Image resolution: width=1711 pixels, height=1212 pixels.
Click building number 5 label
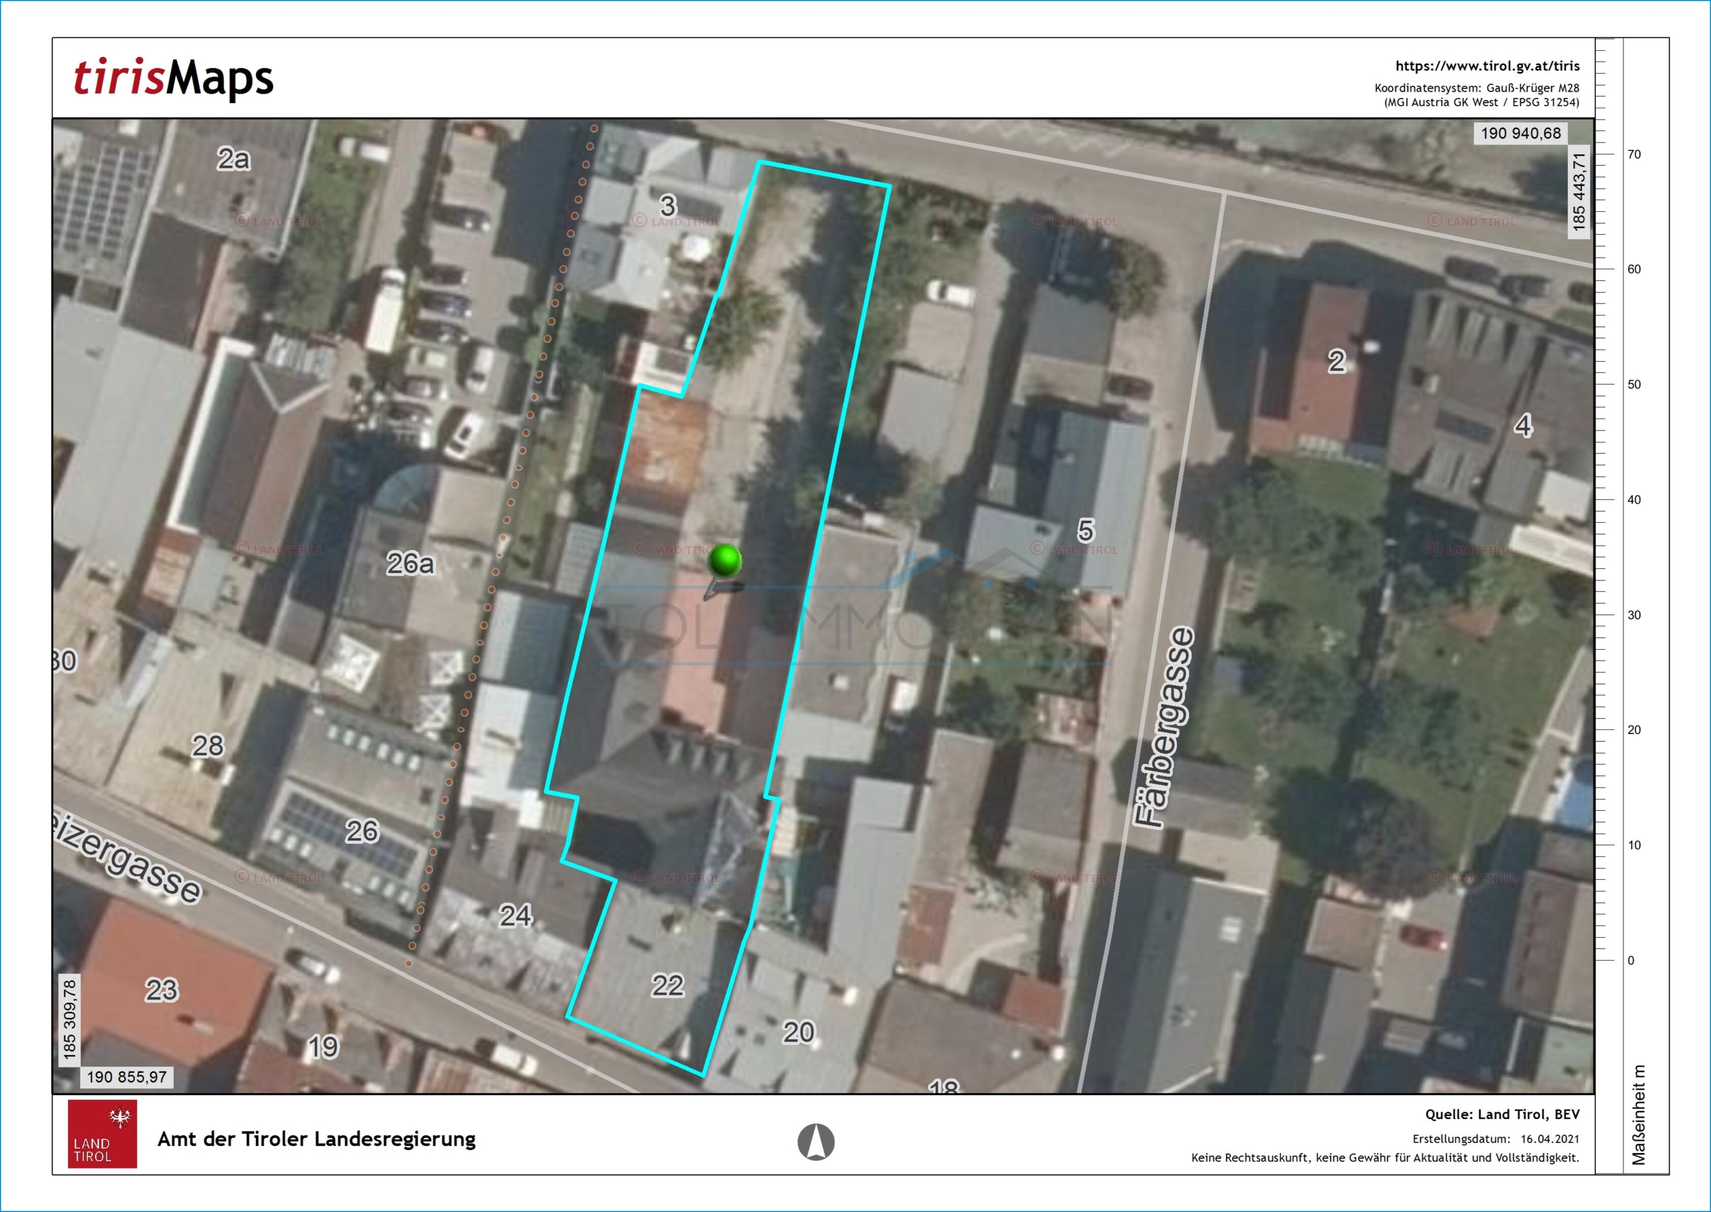(x=1085, y=531)
